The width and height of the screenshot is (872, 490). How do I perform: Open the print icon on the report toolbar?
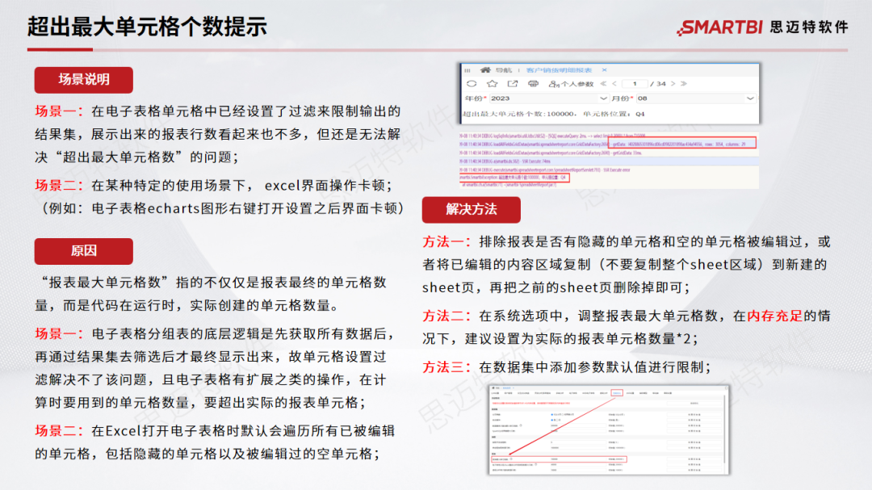pos(532,83)
